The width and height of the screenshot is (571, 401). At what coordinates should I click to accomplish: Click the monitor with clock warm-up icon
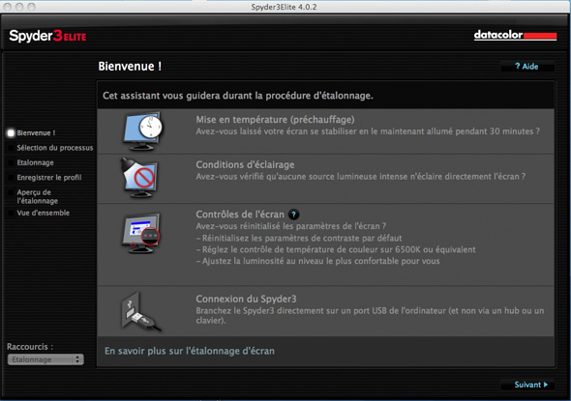pos(142,130)
